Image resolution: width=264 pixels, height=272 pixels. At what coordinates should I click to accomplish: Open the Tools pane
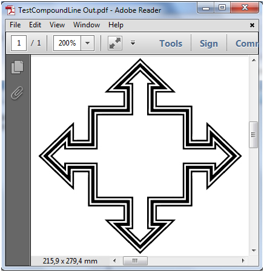pyautogui.click(x=171, y=44)
